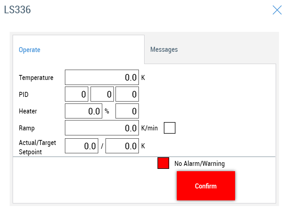This screenshot has height=212, width=285.
Task: Click the Target Setpoint field
Action: [122, 146]
